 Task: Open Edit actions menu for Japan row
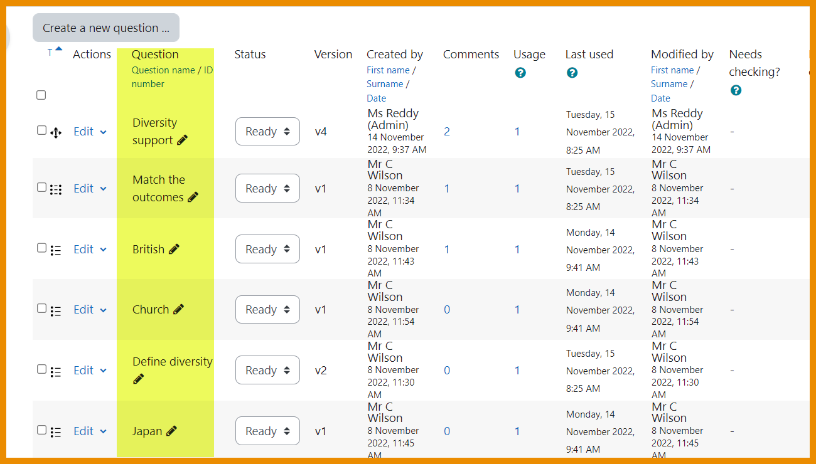[x=90, y=431]
